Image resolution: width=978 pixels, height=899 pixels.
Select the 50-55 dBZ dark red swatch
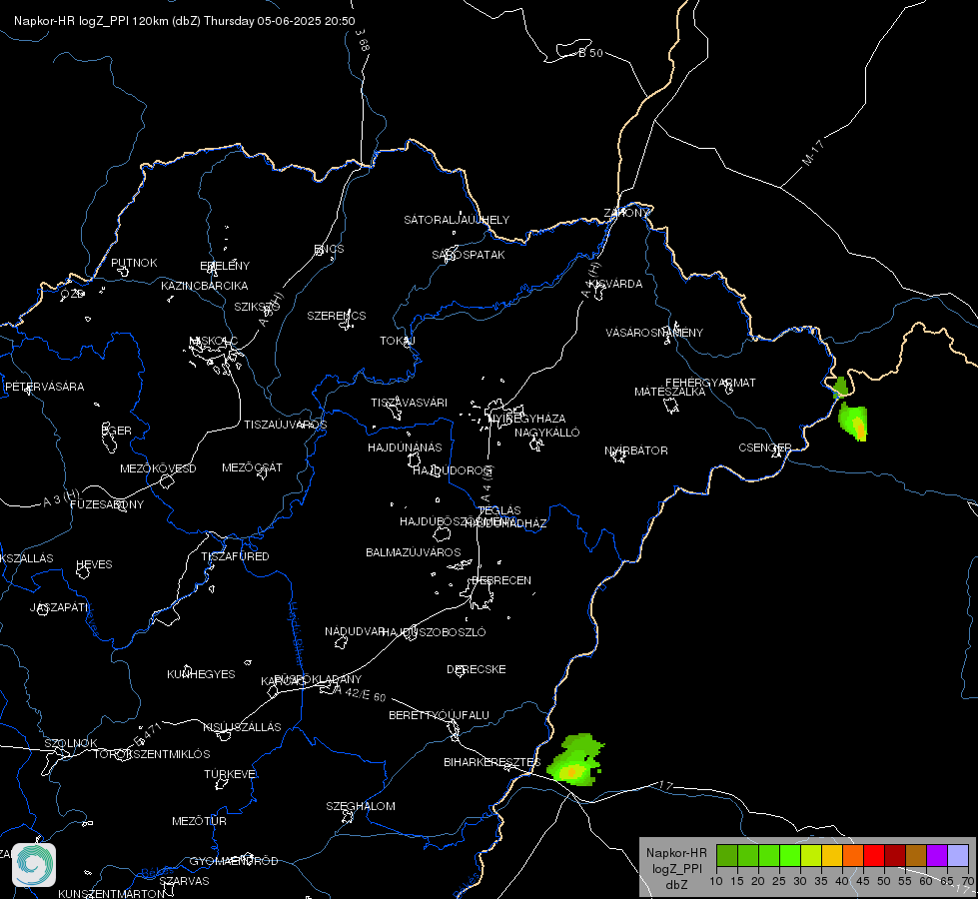pos(895,855)
